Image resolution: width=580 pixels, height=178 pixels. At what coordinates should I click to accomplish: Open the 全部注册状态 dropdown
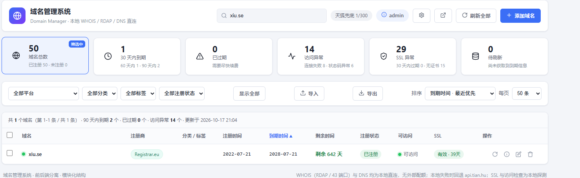coord(182,94)
